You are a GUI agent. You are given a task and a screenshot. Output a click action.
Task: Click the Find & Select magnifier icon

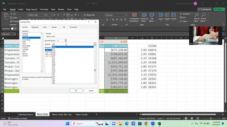coord(203,15)
